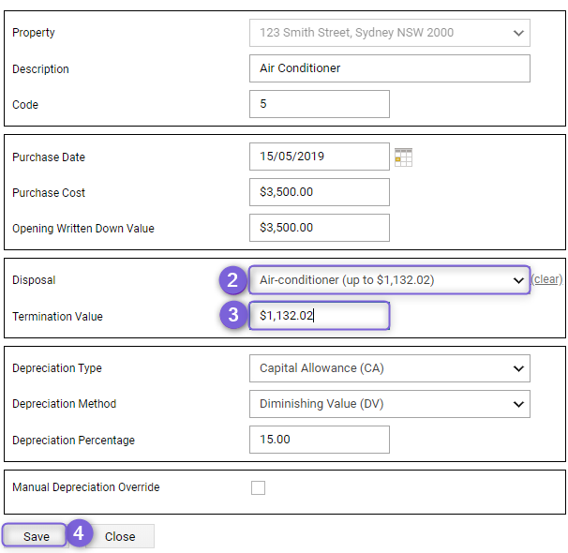The width and height of the screenshot is (568, 553).
Task: Click the Depreciation Type label
Action: coord(57,368)
